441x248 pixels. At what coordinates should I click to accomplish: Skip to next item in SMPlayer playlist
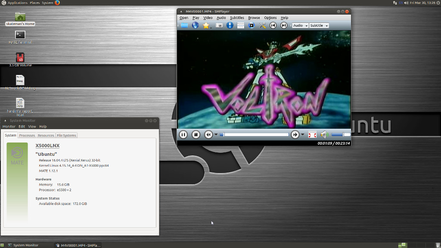[x=284, y=25]
